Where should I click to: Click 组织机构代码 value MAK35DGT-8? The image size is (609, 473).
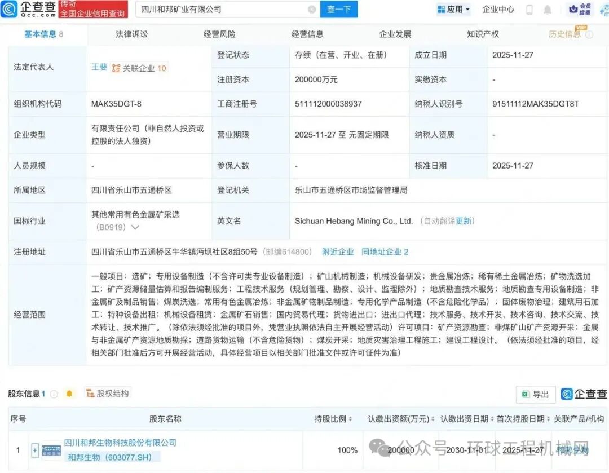pyautogui.click(x=116, y=104)
